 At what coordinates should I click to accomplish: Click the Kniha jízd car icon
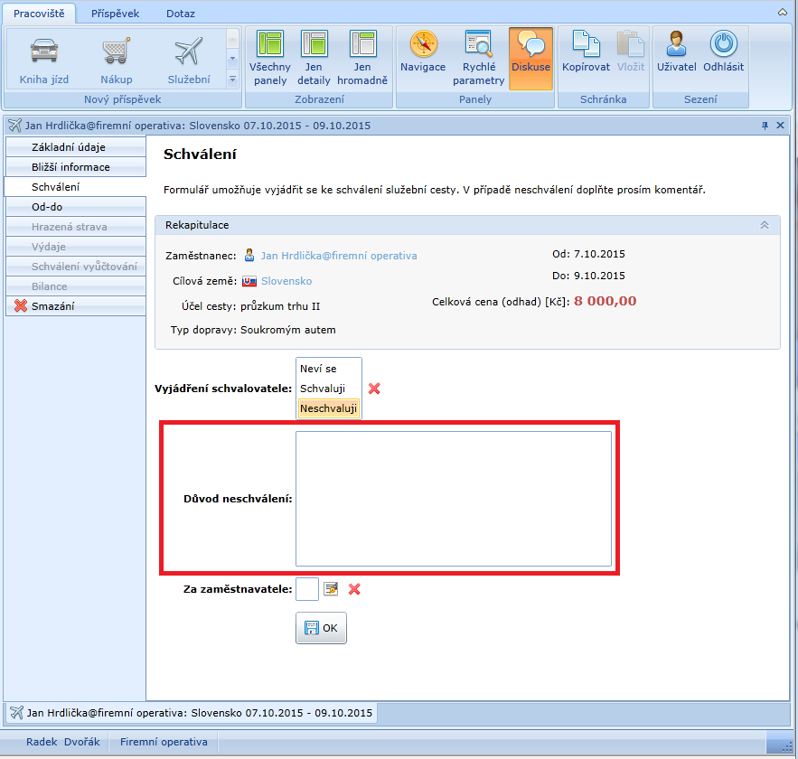point(44,52)
